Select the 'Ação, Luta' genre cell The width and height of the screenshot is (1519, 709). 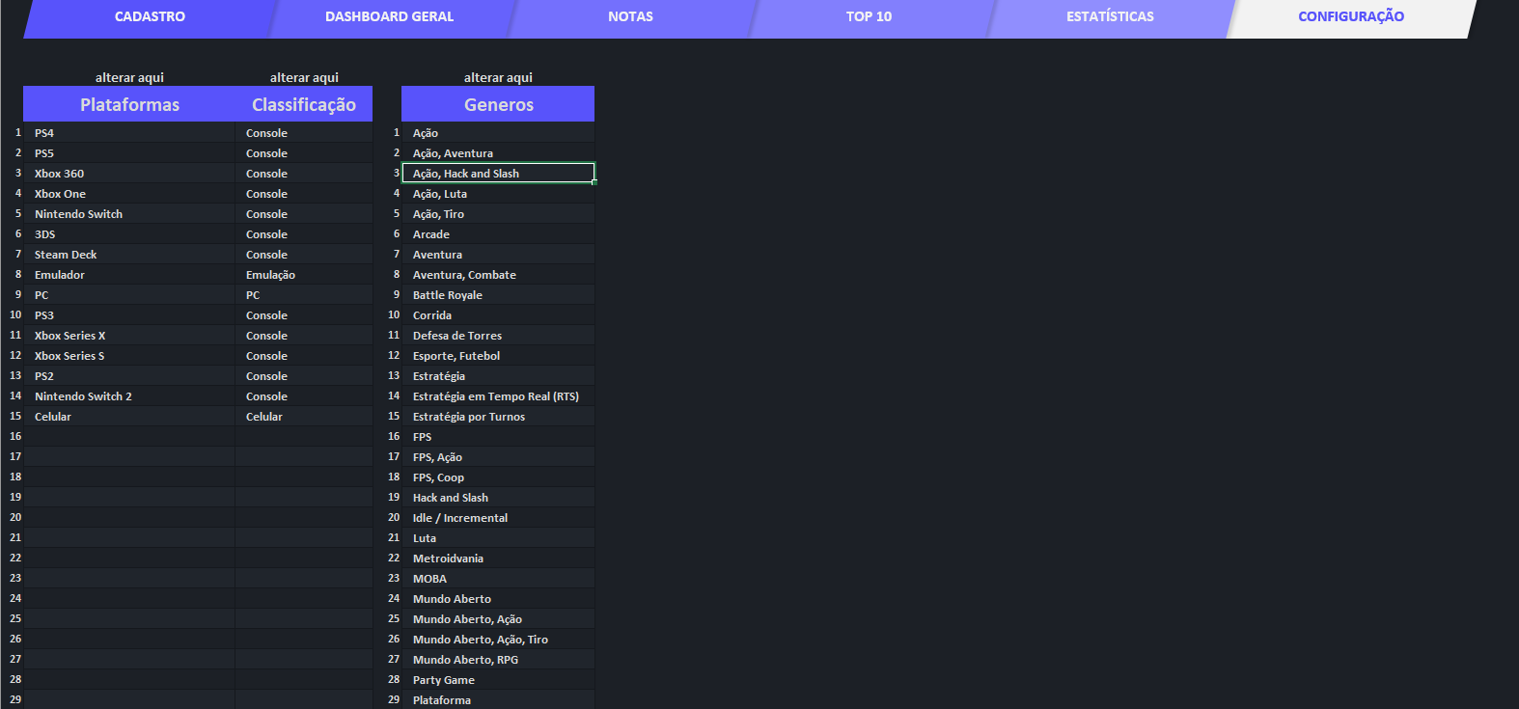pyautogui.click(x=498, y=194)
